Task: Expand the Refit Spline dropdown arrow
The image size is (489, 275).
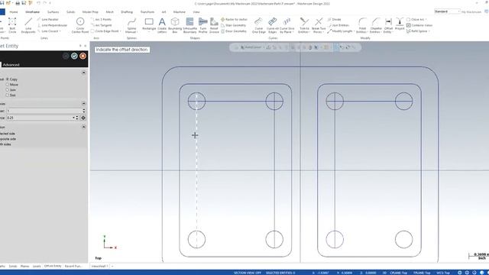Action: tap(429, 31)
